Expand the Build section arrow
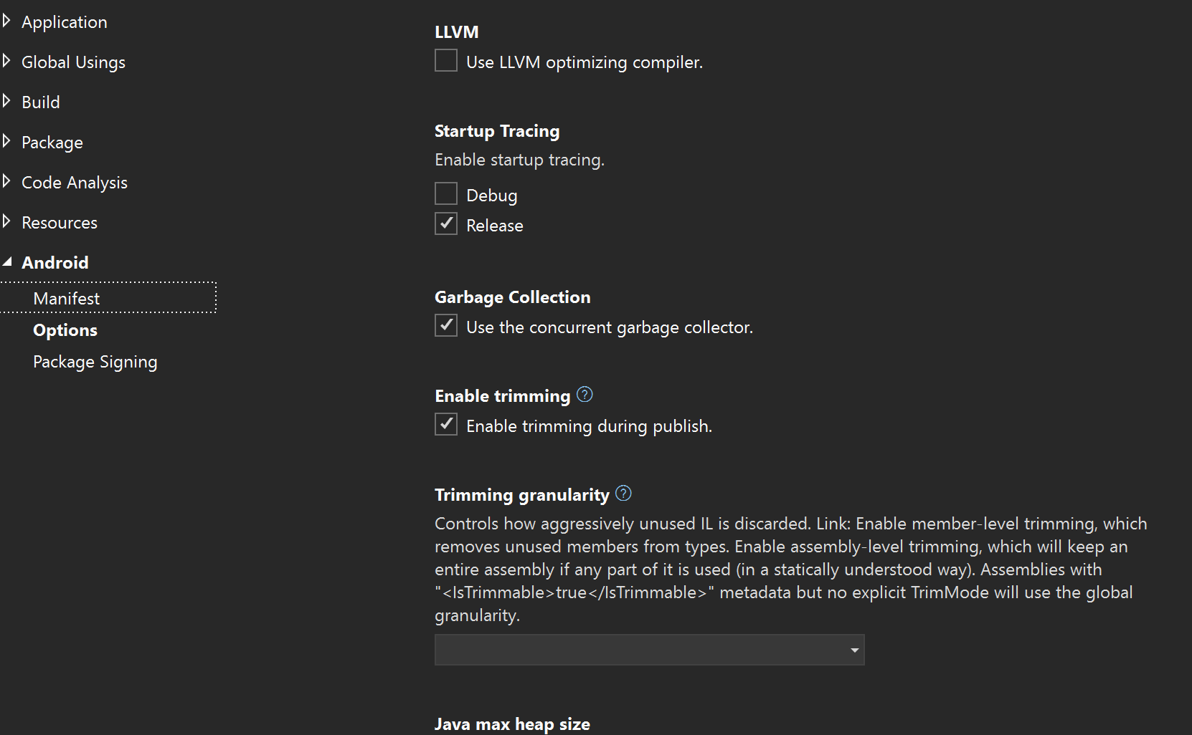1192x735 pixels. coord(6,101)
